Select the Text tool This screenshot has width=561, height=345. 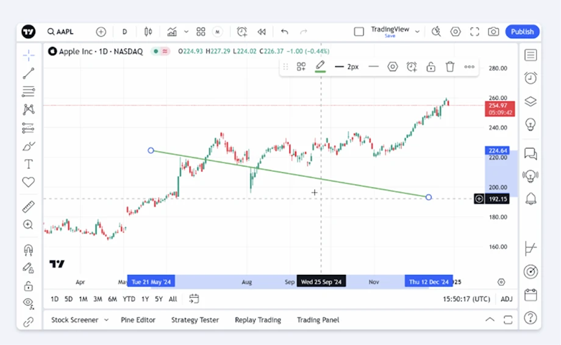coord(29,164)
